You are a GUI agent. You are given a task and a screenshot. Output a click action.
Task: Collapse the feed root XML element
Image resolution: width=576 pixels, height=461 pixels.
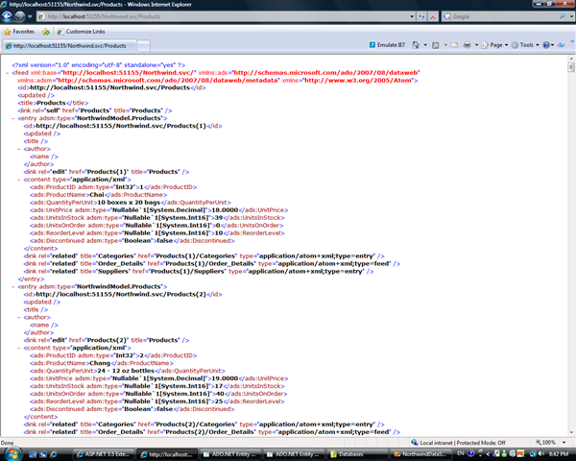8,73
